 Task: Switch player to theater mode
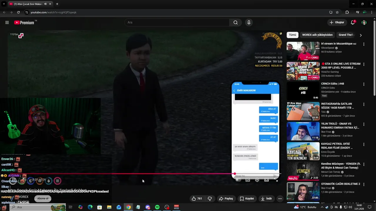click(x=266, y=180)
